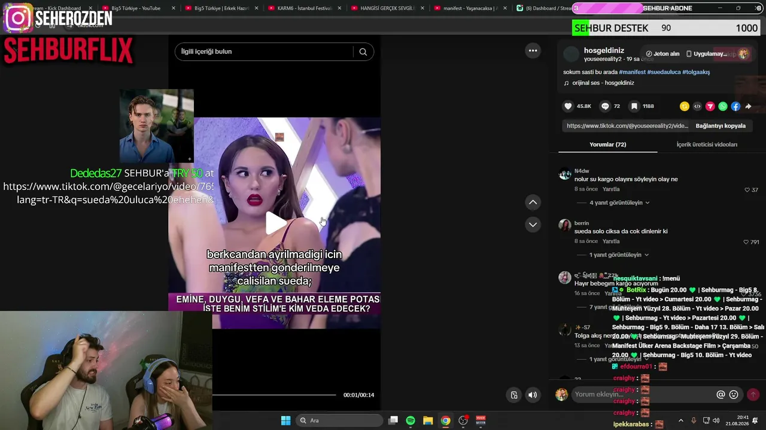766x430 pixels.
Task: Repost the video with the yellow icon
Action: [685, 106]
